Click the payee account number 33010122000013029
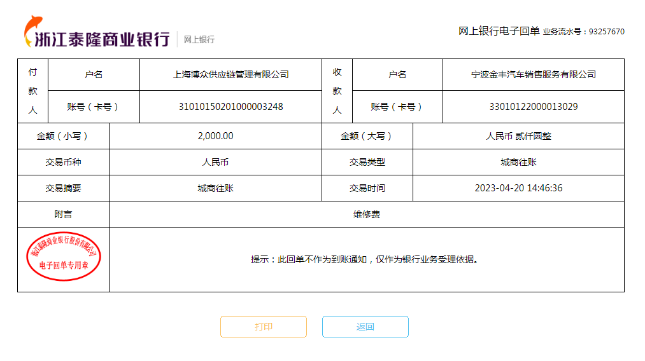Image resolution: width=645 pixels, height=361 pixels. [x=533, y=107]
